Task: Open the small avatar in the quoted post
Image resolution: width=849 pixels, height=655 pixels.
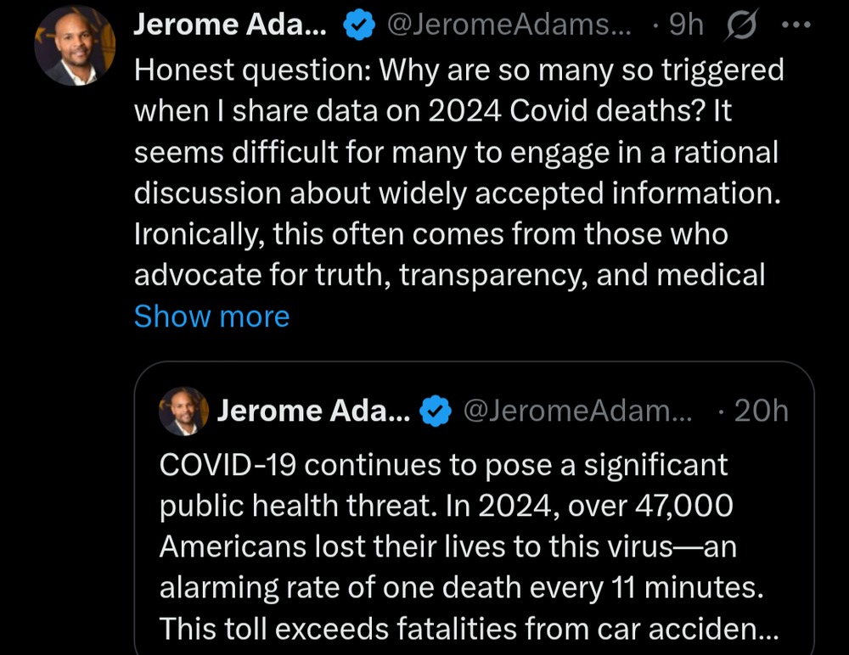Action: [183, 411]
